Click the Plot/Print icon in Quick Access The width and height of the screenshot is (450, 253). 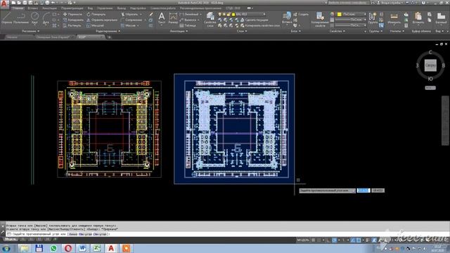(x=47, y=3)
